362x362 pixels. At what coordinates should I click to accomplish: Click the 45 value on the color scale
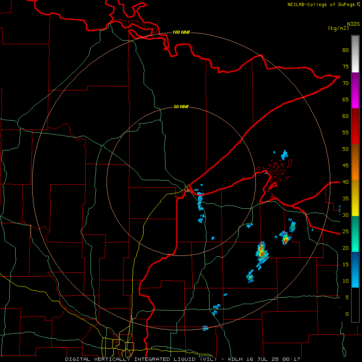click(x=346, y=166)
